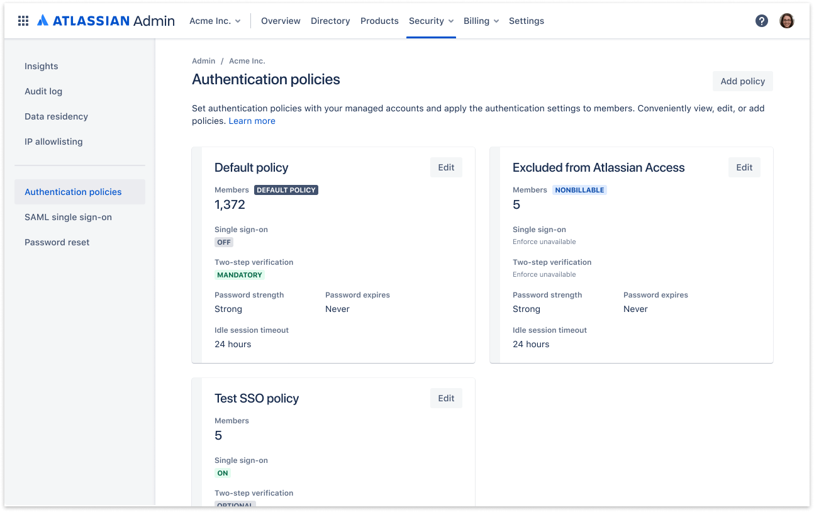
Task: Open the Learn more link
Action: [x=252, y=120]
